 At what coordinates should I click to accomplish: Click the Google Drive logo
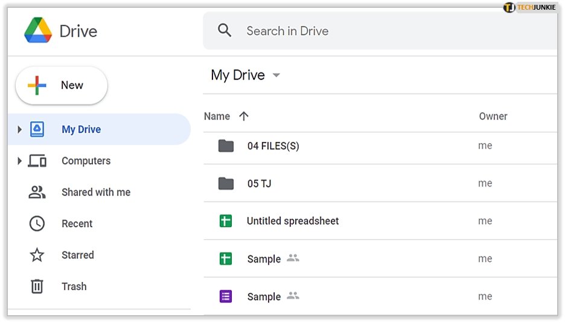click(x=38, y=31)
